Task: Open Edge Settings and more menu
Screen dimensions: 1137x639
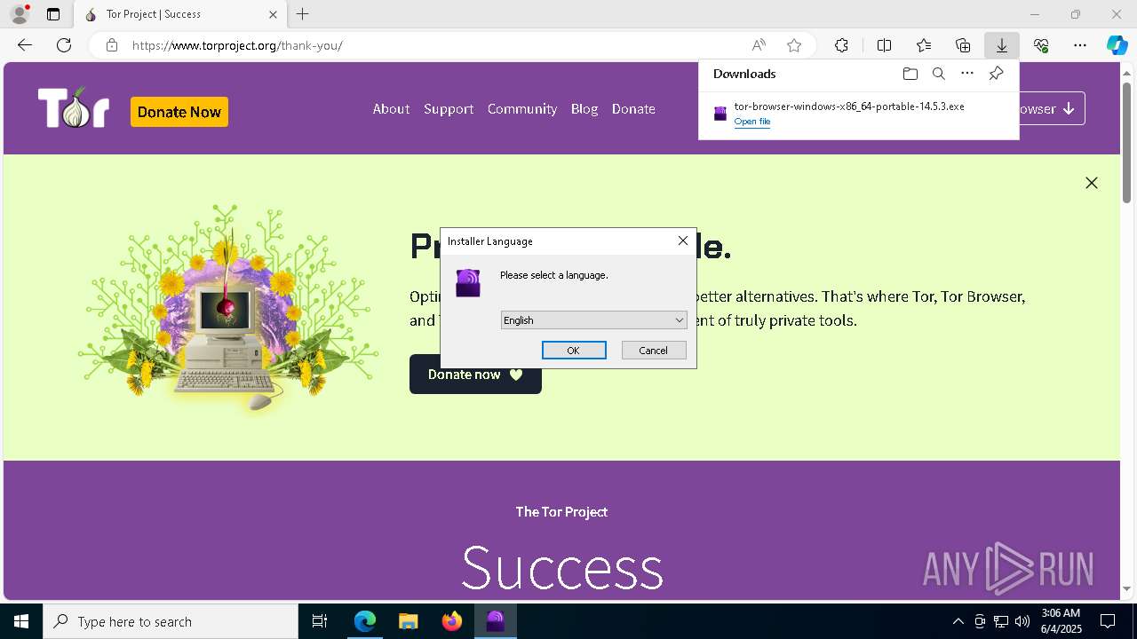Action: click(1080, 45)
